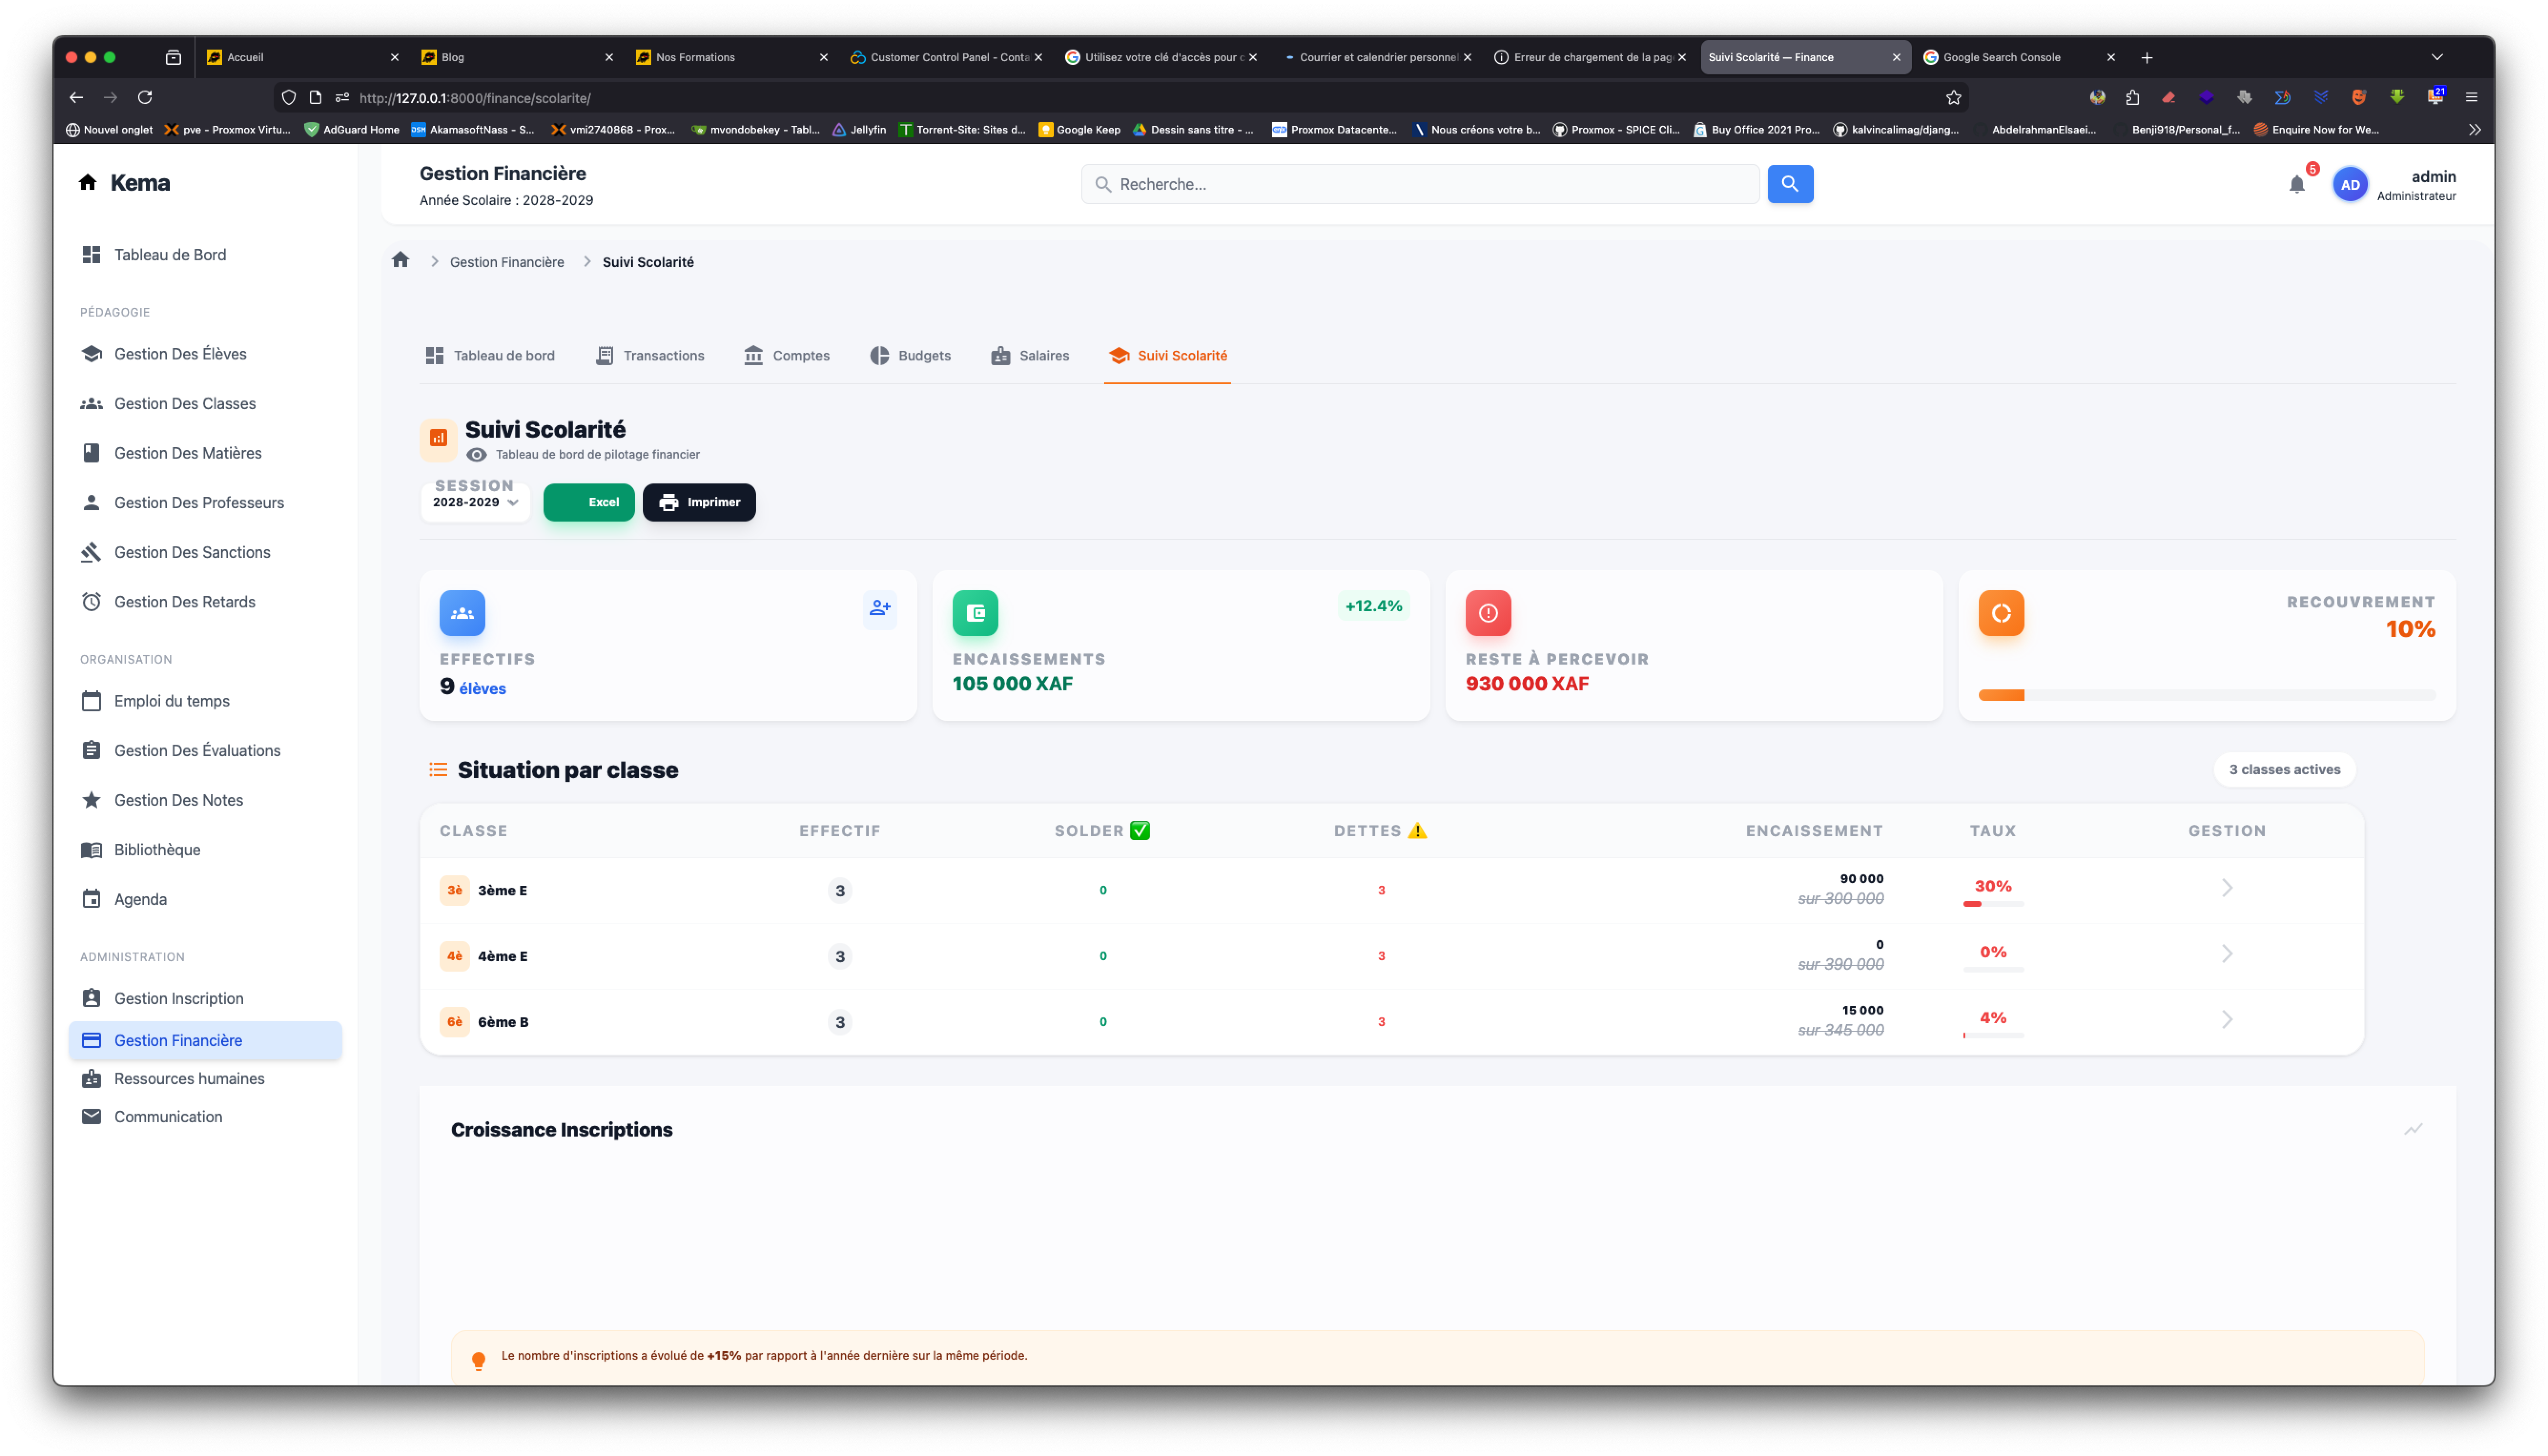2548x1456 pixels.
Task: Click the green Excel export button
Action: click(x=588, y=502)
